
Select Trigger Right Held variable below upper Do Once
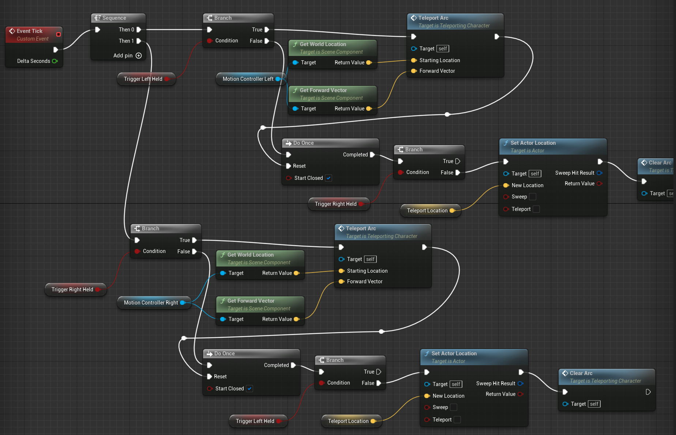pos(339,204)
